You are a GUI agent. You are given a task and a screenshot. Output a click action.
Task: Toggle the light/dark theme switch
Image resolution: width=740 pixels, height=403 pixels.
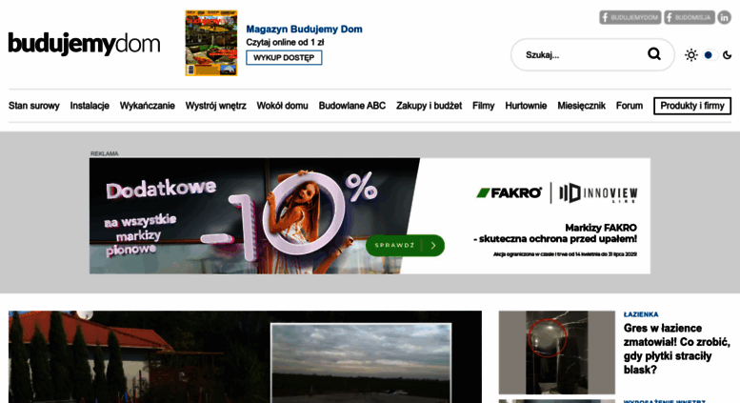710,55
